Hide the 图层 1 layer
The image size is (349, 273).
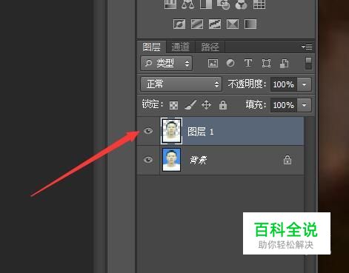click(x=148, y=131)
